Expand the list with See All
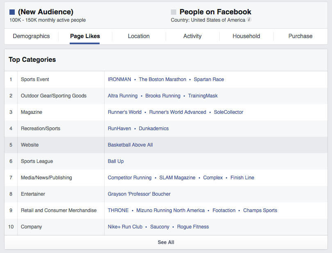 coord(166,242)
